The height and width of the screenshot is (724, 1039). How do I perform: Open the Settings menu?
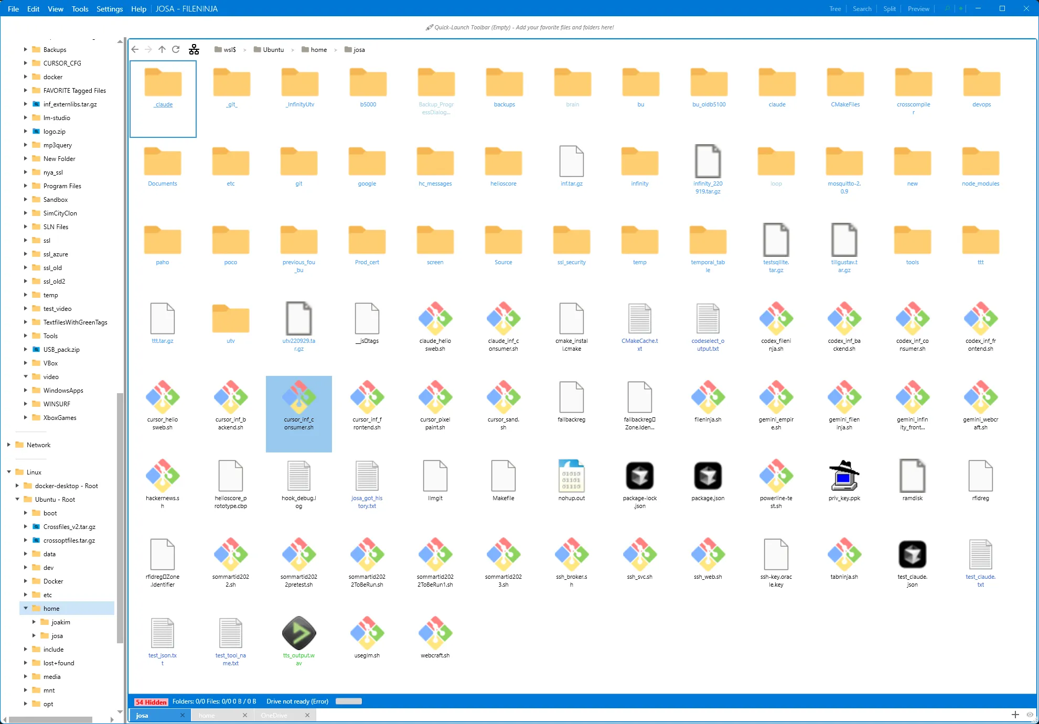coord(109,8)
